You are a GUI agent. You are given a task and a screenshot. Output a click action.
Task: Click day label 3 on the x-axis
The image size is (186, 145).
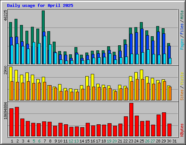(23, 141)
